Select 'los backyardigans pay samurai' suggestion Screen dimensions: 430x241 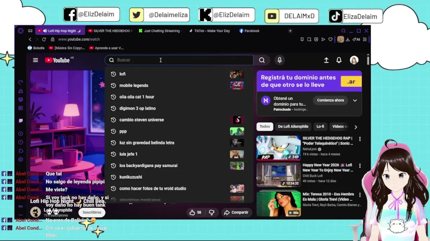click(179, 166)
